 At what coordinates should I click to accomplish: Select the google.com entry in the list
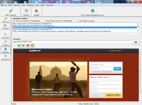pos(75,29)
